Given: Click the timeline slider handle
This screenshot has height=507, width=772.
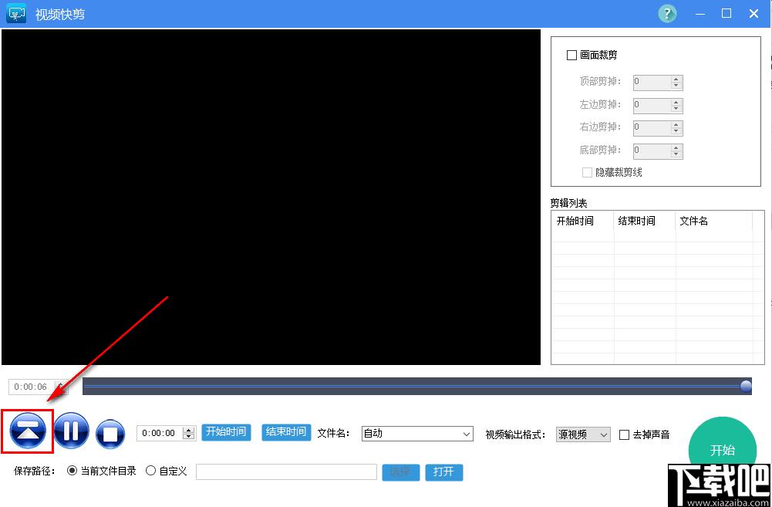Looking at the screenshot, I should pos(747,387).
